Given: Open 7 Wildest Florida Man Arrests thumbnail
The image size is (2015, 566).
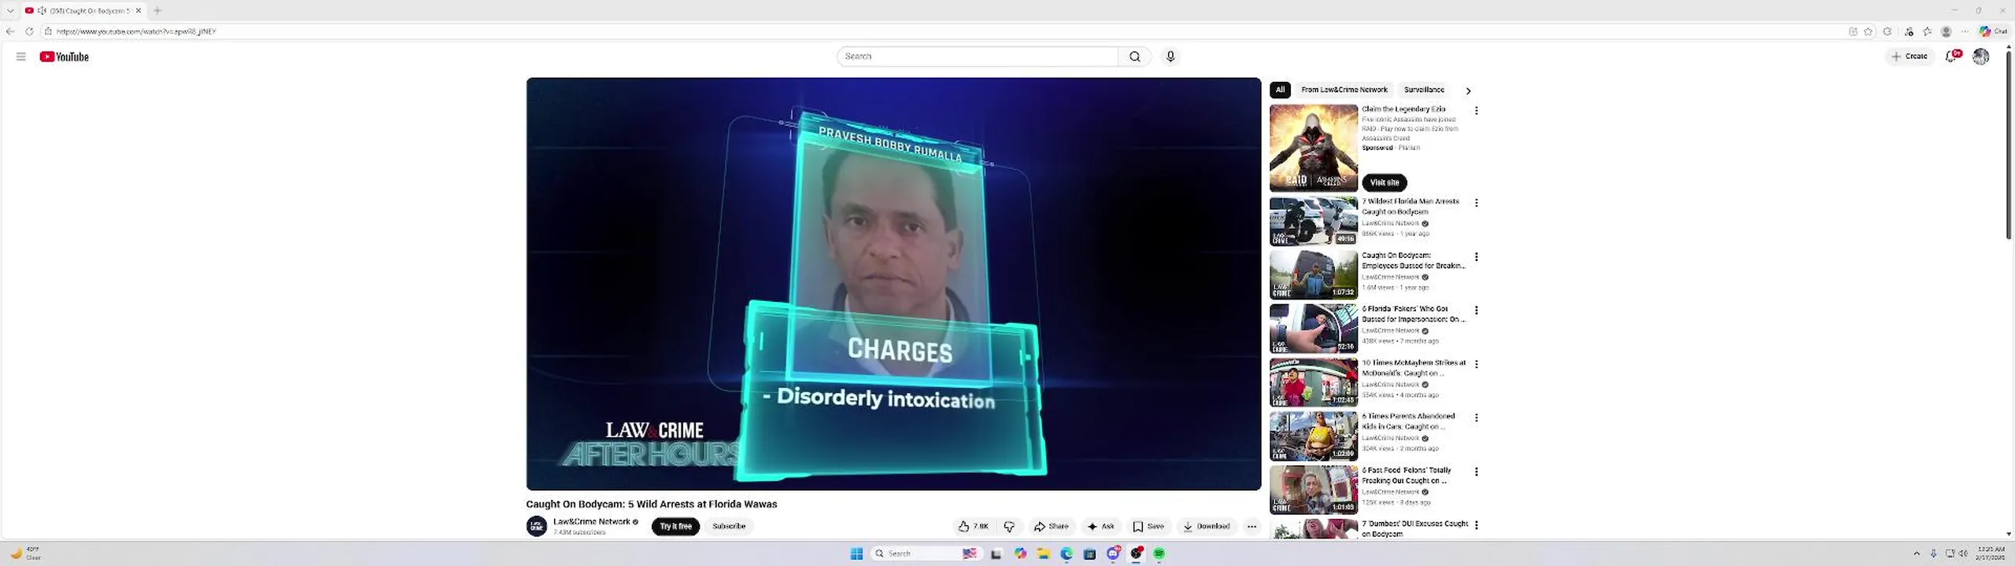Looking at the screenshot, I should [1313, 221].
